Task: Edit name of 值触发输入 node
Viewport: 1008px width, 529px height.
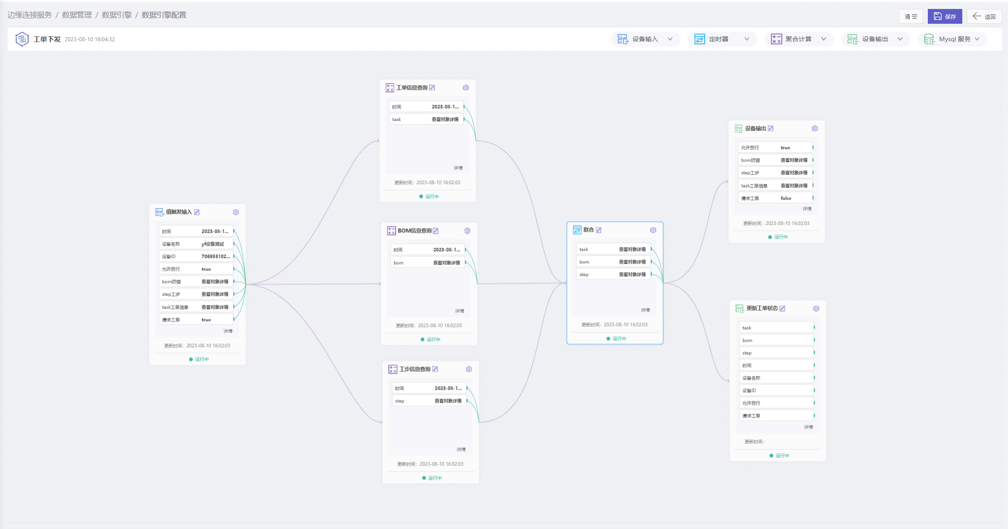Action: pos(197,212)
